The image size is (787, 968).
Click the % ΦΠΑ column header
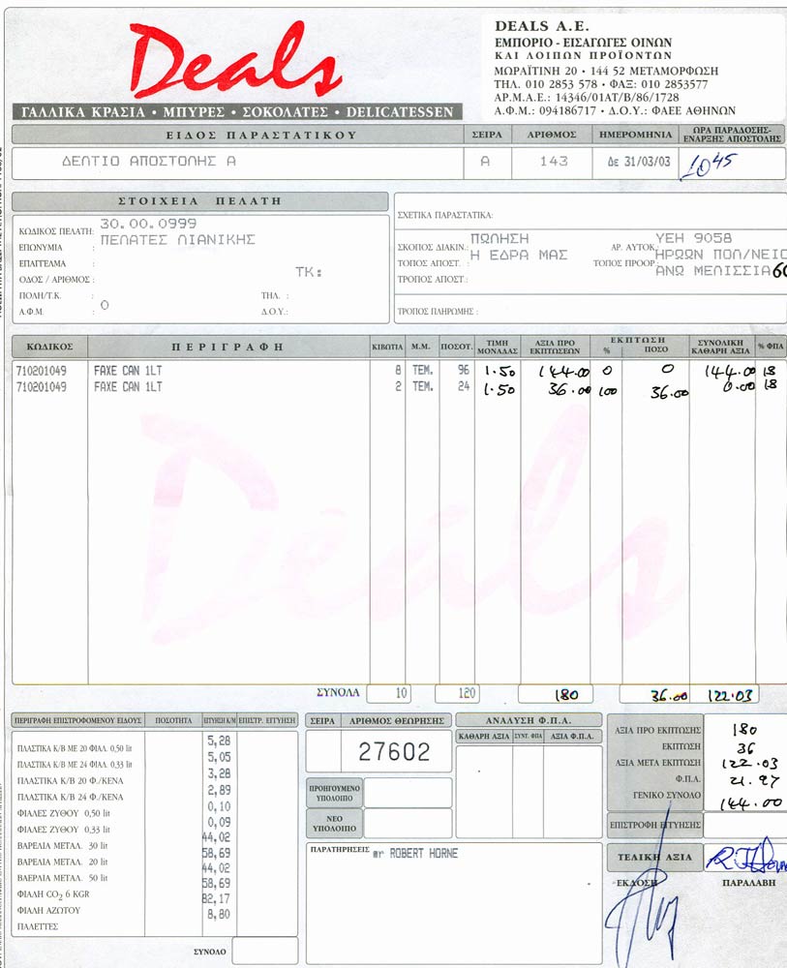[771, 347]
